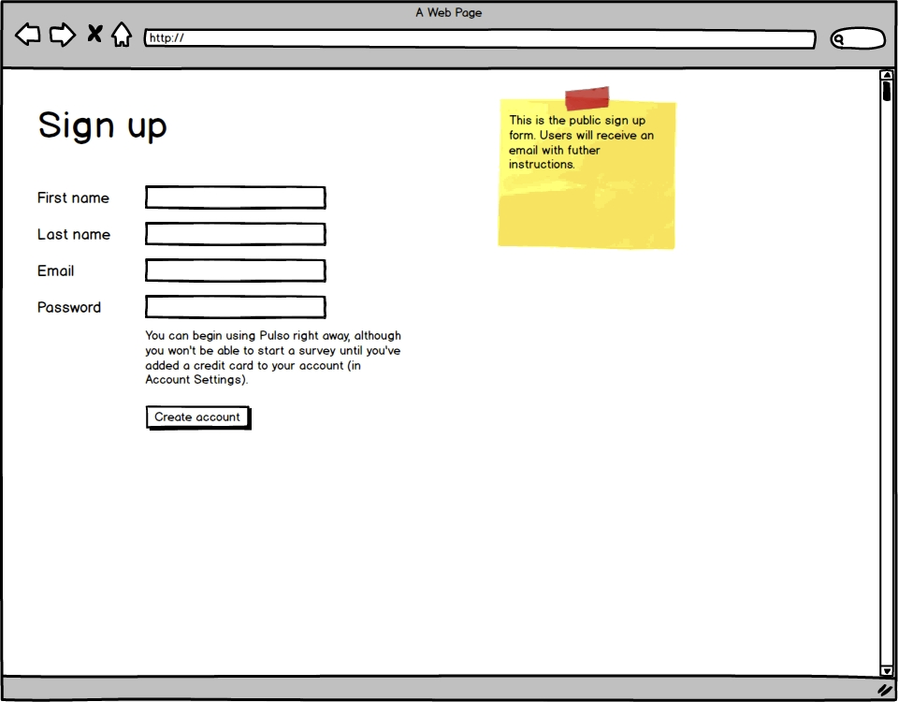Go to the home page icon

pyautogui.click(x=122, y=35)
